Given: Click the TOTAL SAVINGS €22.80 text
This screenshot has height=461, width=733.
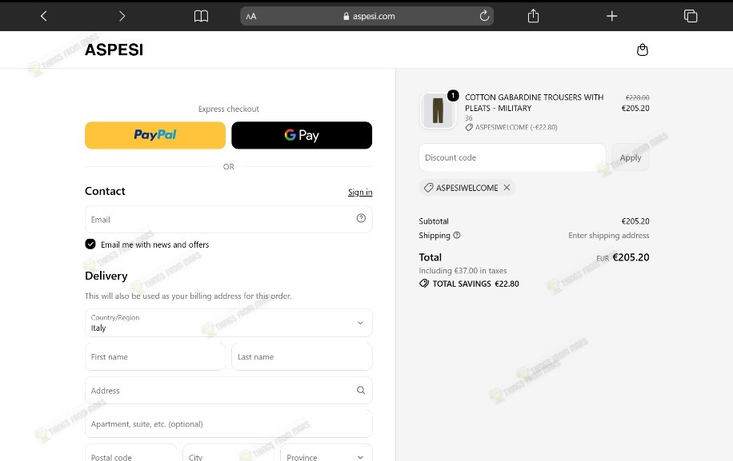Looking at the screenshot, I should coord(475,284).
